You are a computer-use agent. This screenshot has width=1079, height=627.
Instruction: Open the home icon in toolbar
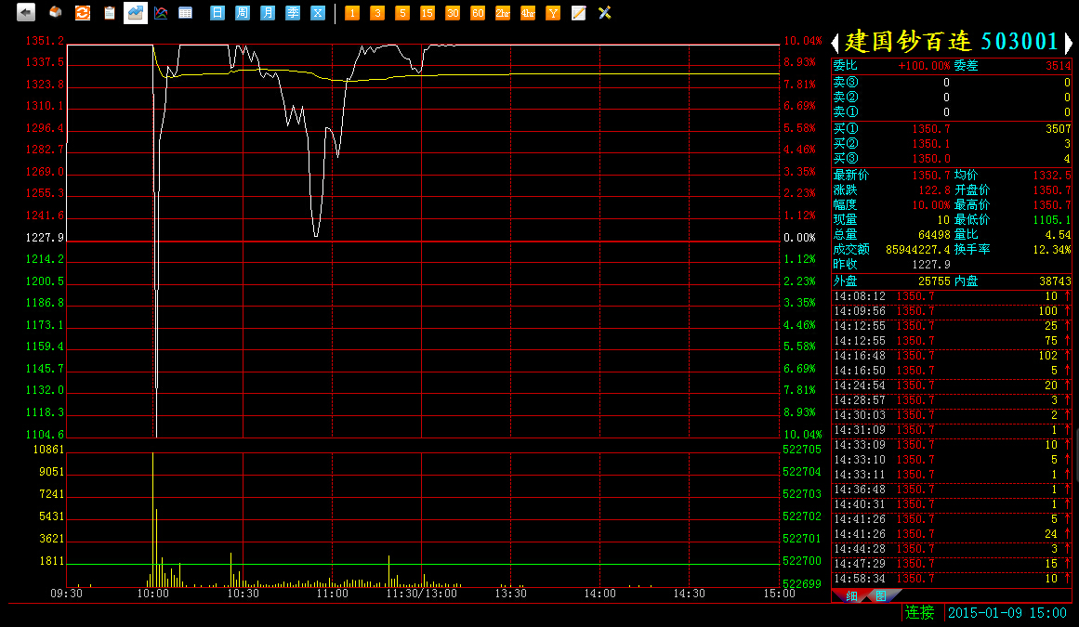click(x=55, y=12)
